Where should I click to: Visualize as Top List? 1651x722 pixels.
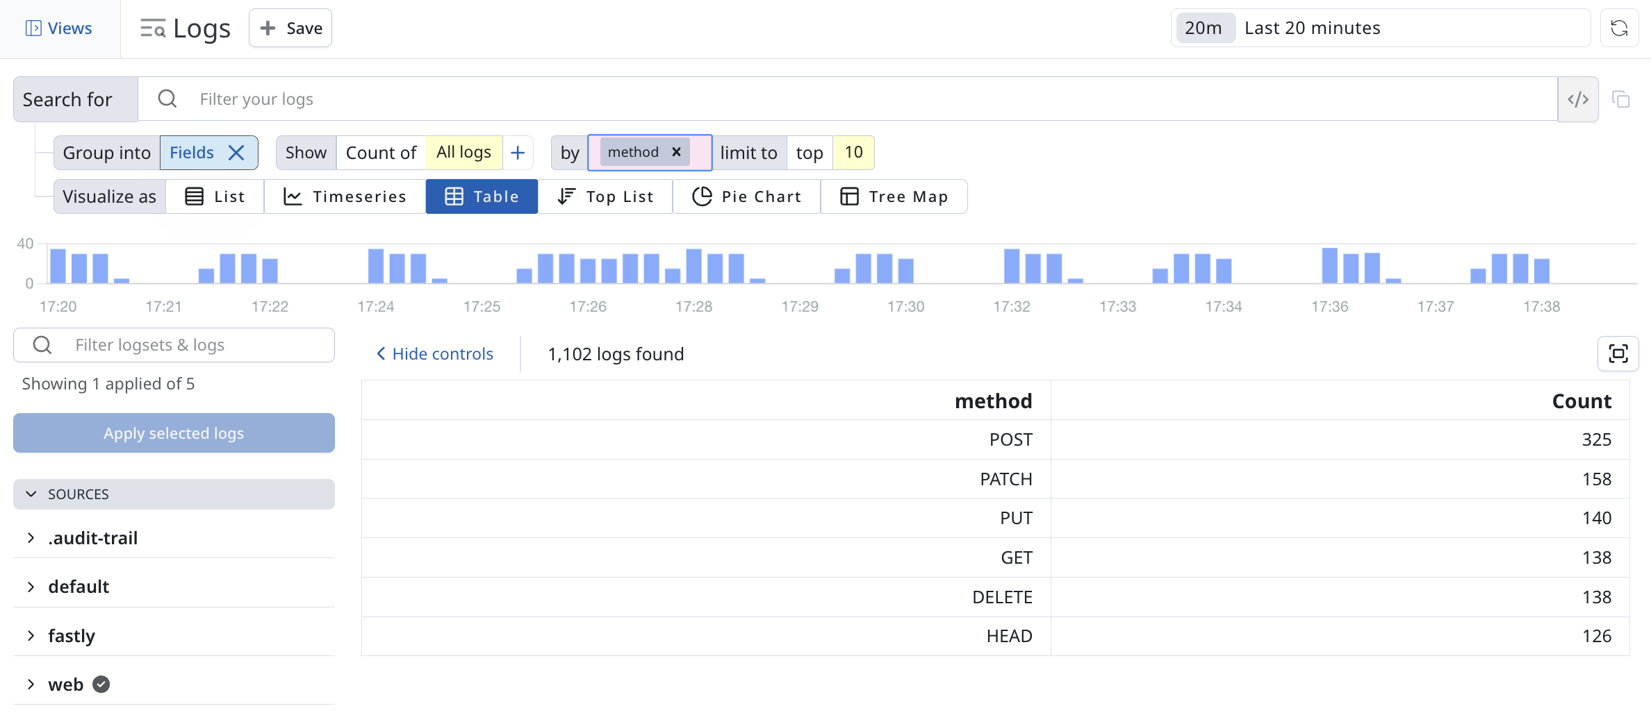[x=605, y=196]
